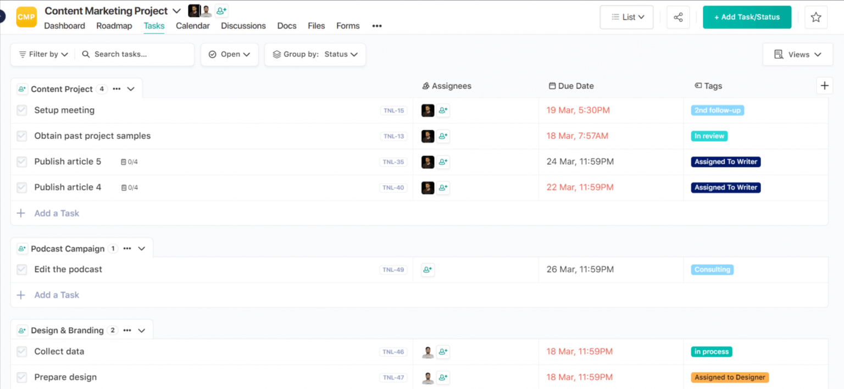Open the invite member icon beside project avatars
Image resolution: width=844 pixels, height=389 pixels.
coord(221,10)
